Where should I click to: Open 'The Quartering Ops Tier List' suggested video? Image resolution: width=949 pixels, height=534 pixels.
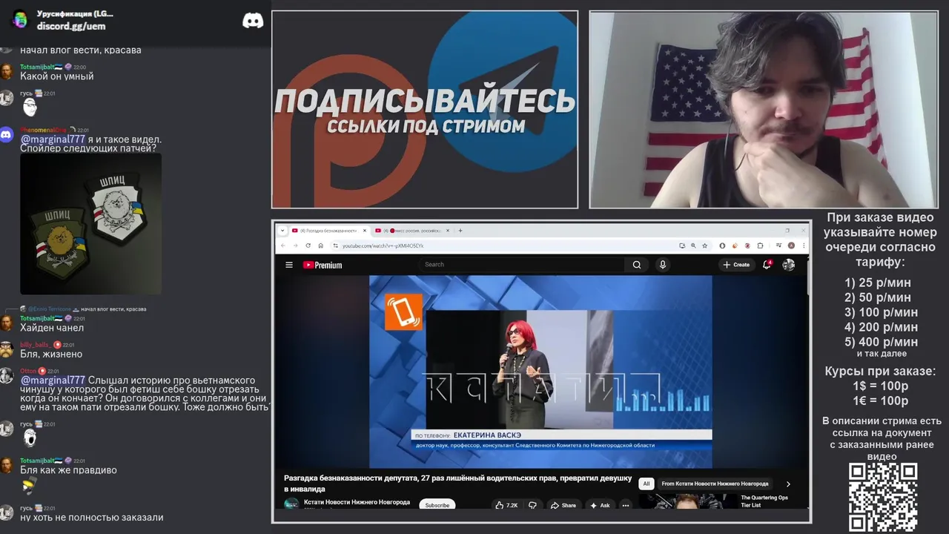click(764, 501)
